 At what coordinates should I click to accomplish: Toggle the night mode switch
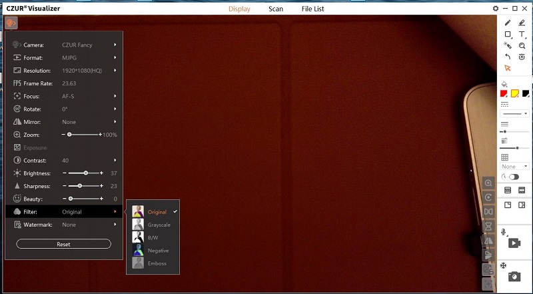click(x=514, y=177)
